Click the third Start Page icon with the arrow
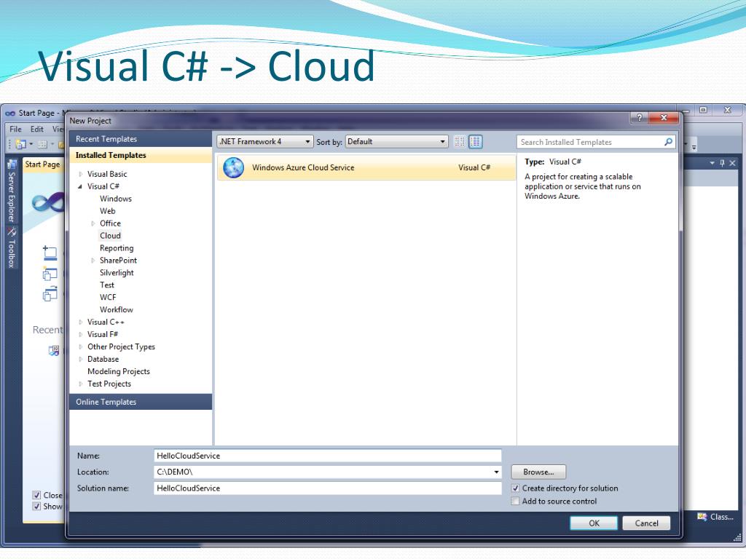 (50, 294)
